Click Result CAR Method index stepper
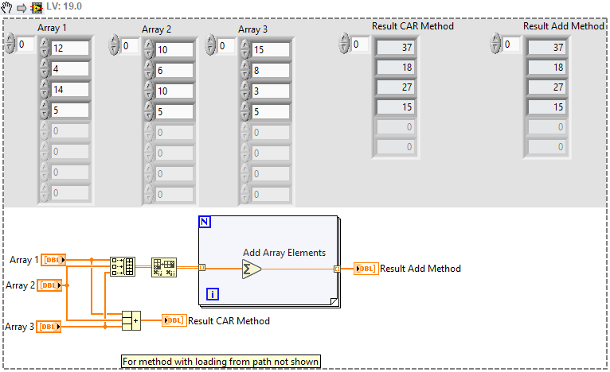The width and height of the screenshot is (610, 372). coord(344,43)
